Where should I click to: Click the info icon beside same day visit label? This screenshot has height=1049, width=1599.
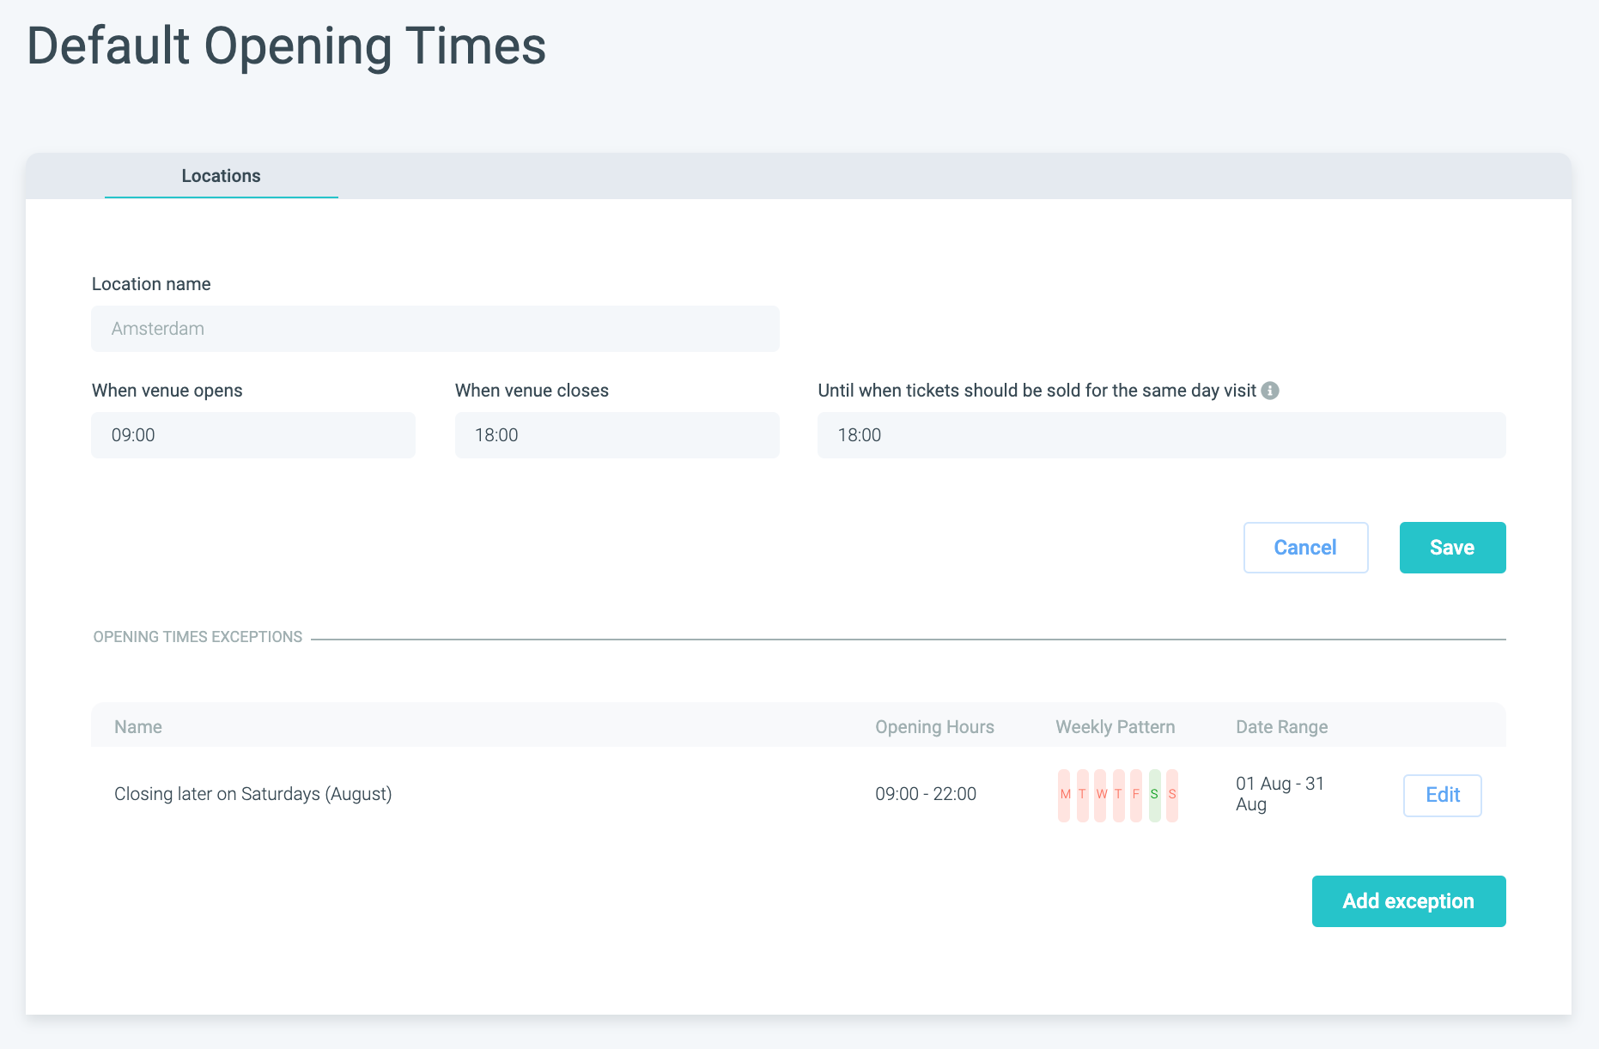tap(1270, 391)
